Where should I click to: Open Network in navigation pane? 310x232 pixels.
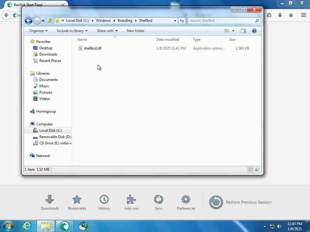[x=43, y=156]
